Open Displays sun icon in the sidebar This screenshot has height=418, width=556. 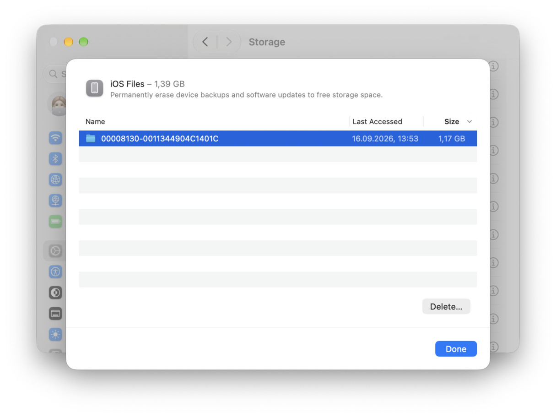coord(55,335)
